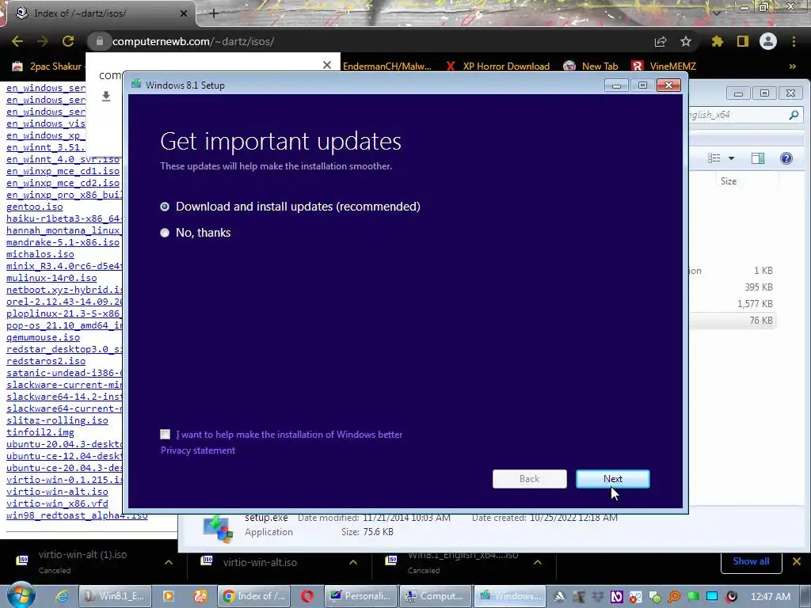This screenshot has height=608, width=811.
Task: Click the download tray icon in Chrome popup
Action: pyautogui.click(x=106, y=96)
